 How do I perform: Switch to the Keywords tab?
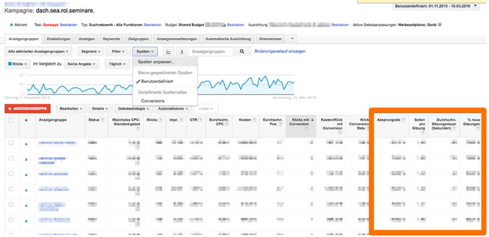[111, 39]
